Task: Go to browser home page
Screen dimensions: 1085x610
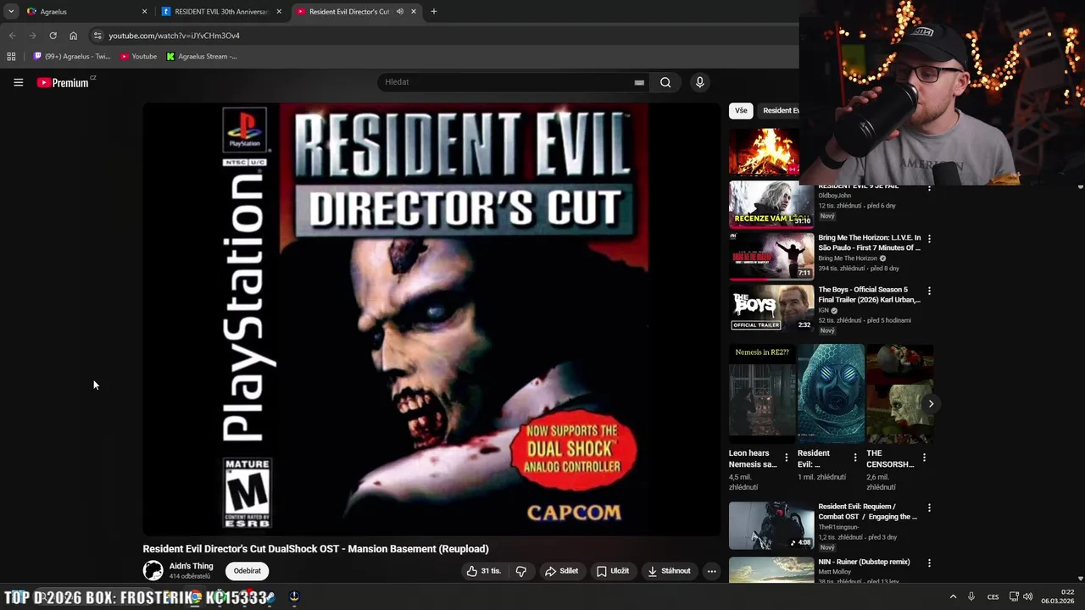Action: pos(73,36)
